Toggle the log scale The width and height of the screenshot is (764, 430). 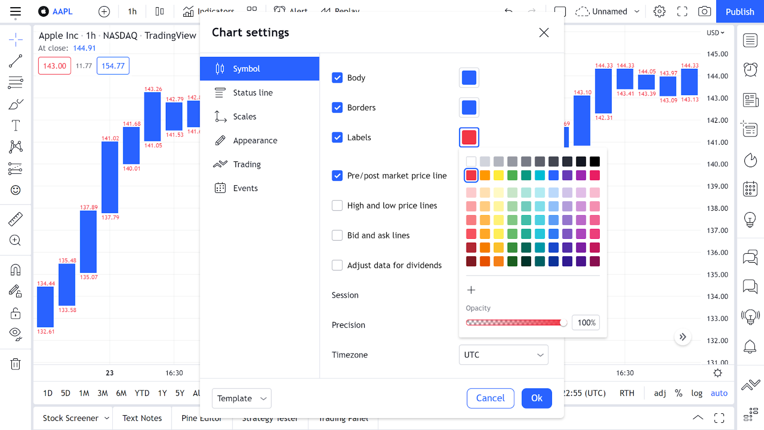pos(697,393)
